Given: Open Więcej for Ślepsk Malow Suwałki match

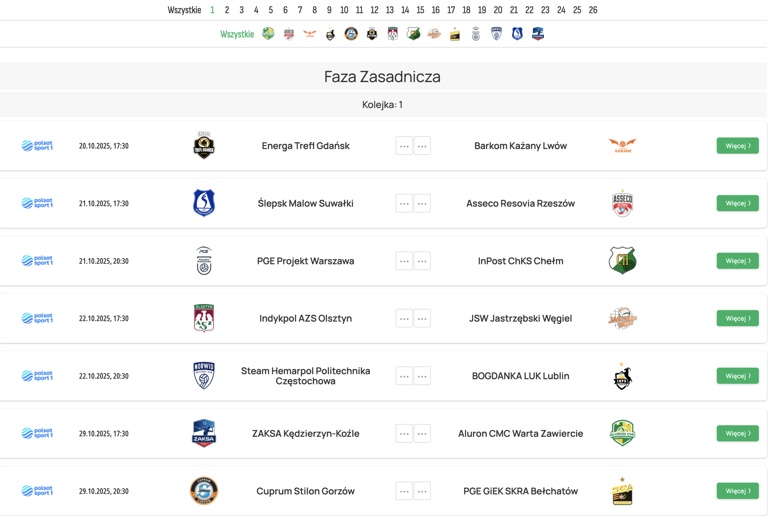Looking at the screenshot, I should 737,203.
